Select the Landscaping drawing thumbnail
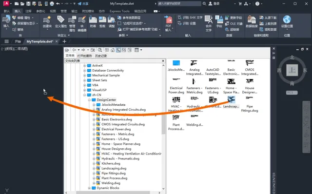Screen dimensions: 312x194 [231, 102]
